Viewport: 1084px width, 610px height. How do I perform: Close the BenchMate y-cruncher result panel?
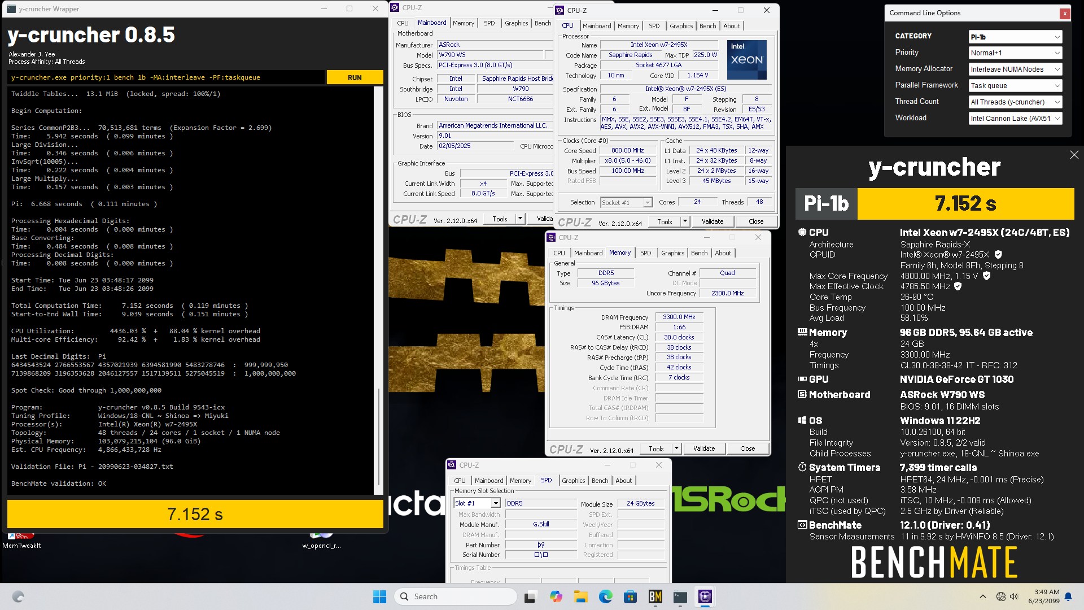(1074, 155)
